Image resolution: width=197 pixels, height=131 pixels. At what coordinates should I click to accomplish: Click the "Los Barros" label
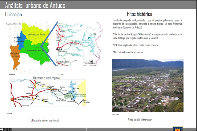[x=71, y=102]
